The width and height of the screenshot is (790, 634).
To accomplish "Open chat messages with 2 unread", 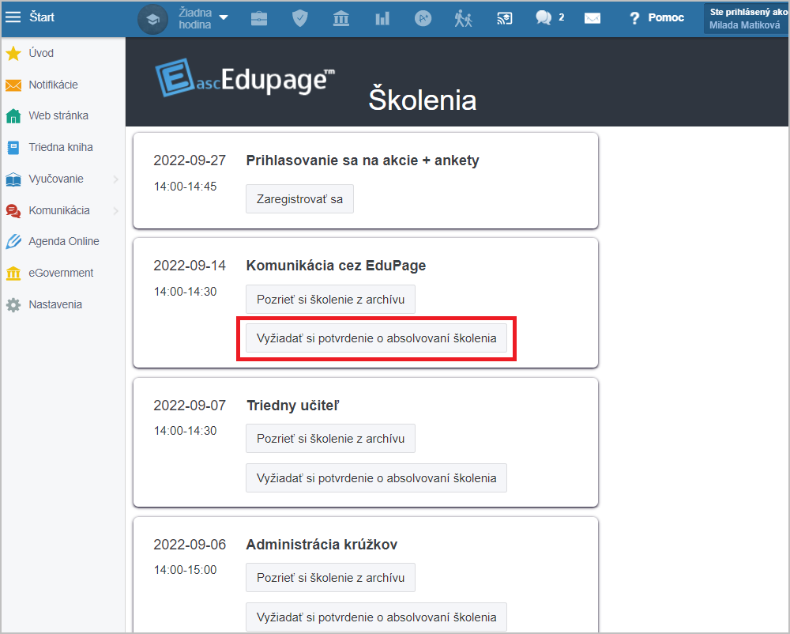I will 550,18.
